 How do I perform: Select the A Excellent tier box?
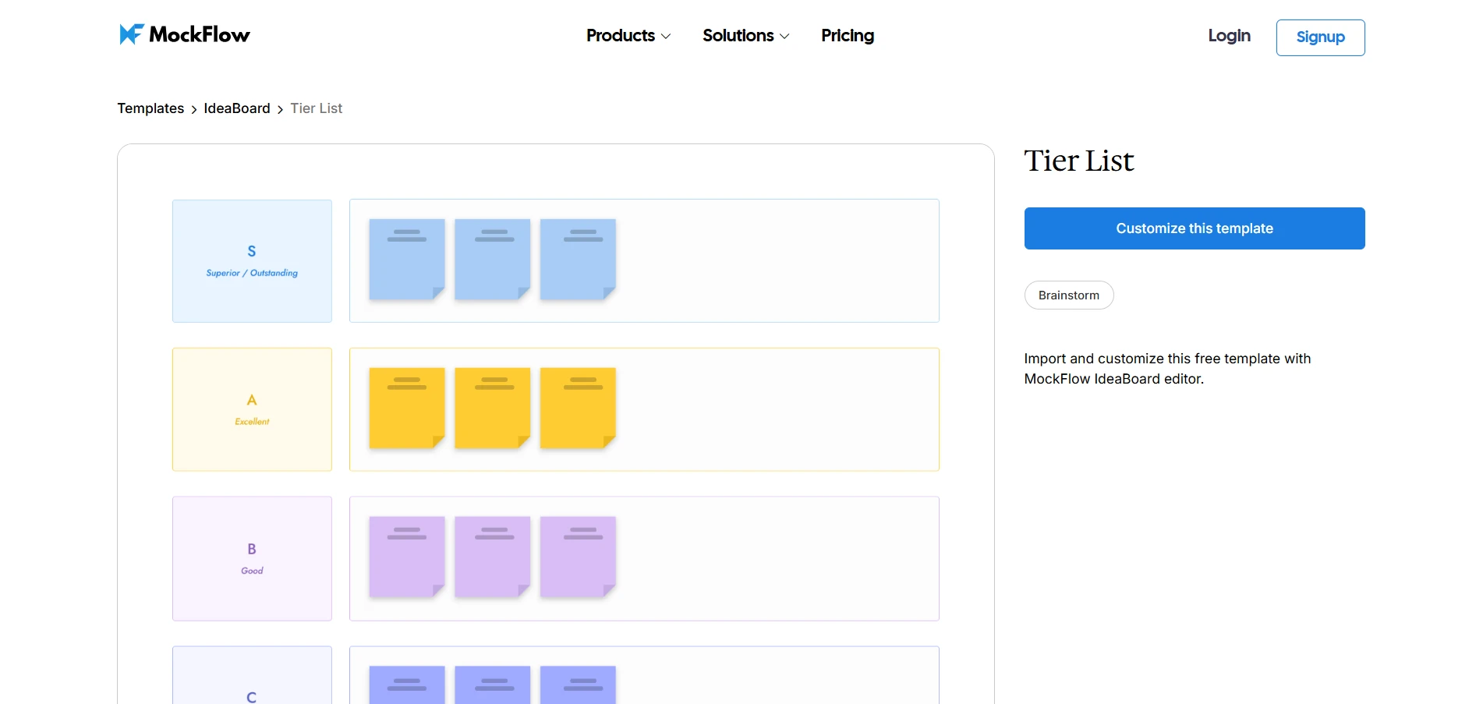click(252, 409)
